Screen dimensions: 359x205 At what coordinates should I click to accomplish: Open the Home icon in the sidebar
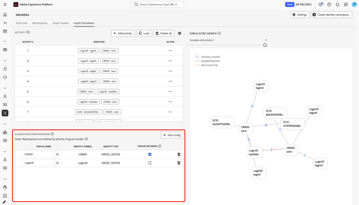[5, 15]
